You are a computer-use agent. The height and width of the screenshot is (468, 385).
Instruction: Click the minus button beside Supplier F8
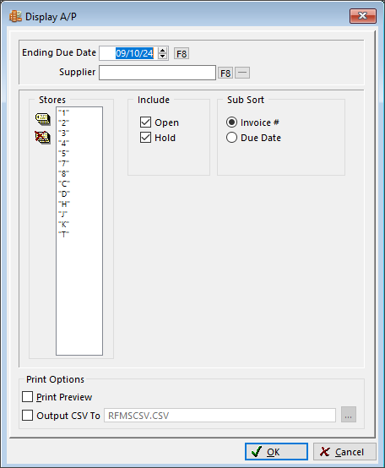pyautogui.click(x=242, y=73)
